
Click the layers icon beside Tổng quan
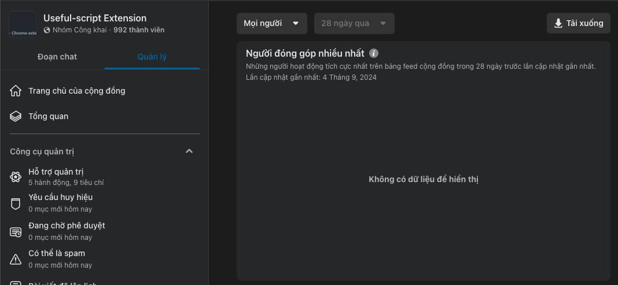point(16,117)
